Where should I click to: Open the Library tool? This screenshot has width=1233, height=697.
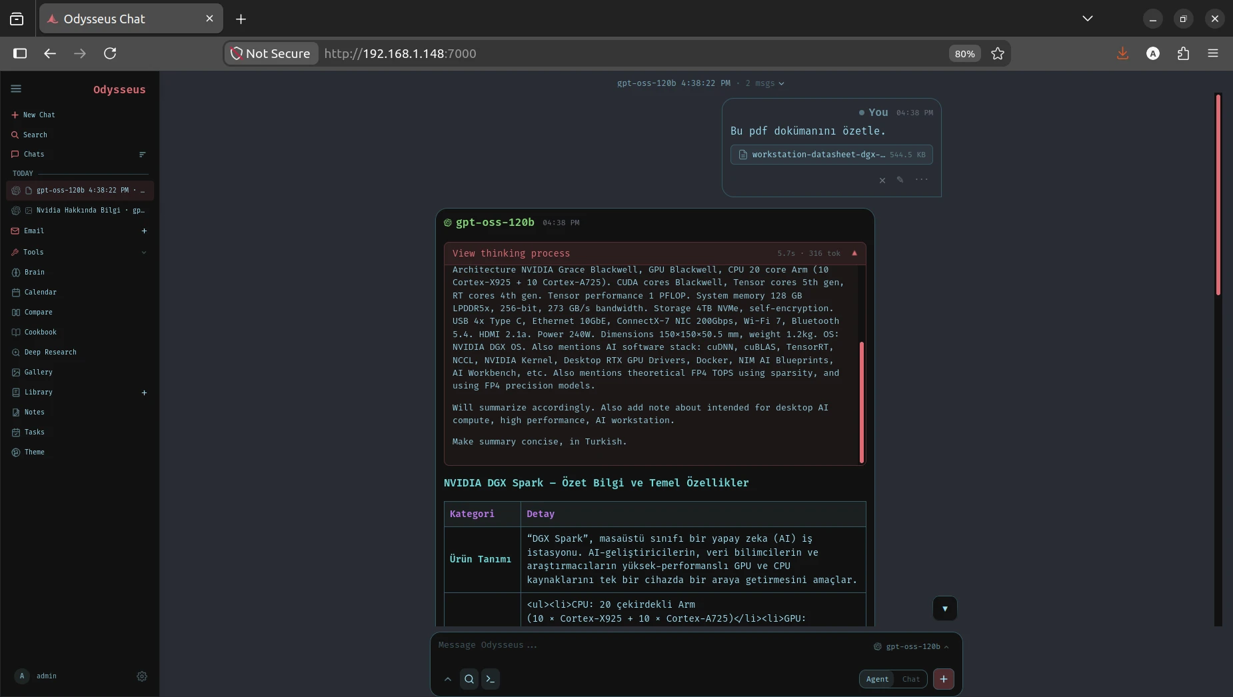tap(32, 392)
